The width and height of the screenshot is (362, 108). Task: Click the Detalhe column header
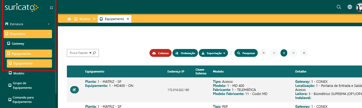click(301, 71)
